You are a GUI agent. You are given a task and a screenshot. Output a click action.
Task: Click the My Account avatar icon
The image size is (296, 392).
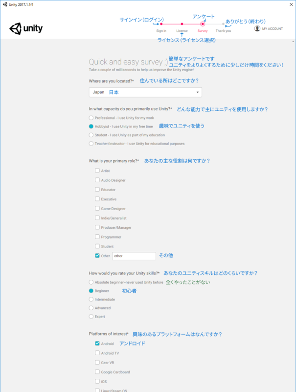257,28
